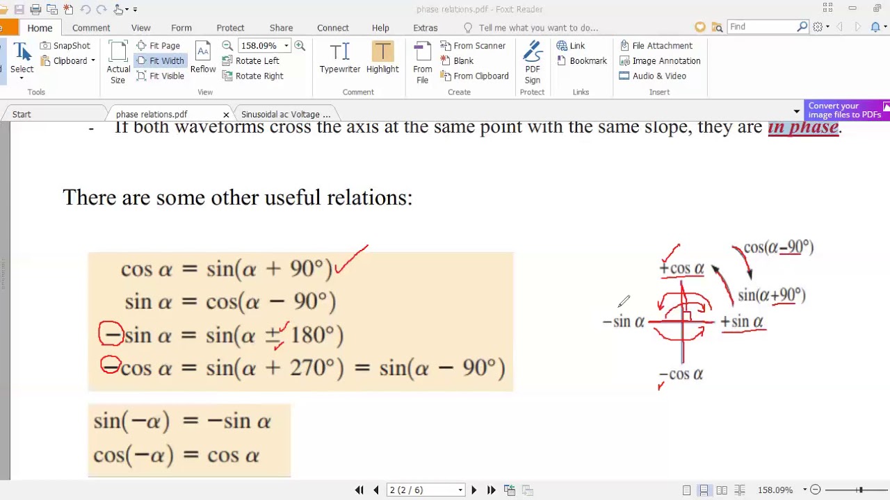Click the Save icon in quick access toolbar

pyautogui.click(x=19, y=9)
